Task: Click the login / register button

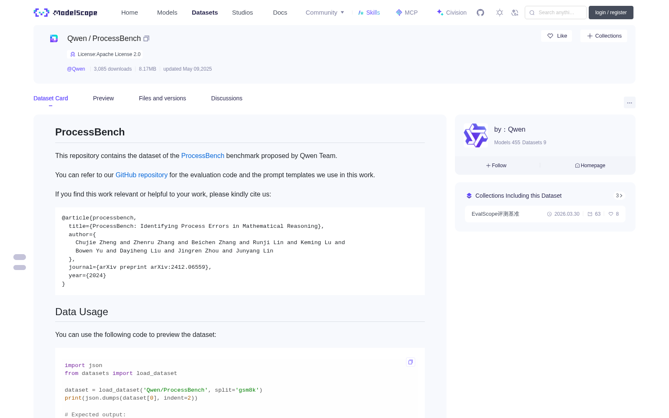Action: (611, 13)
